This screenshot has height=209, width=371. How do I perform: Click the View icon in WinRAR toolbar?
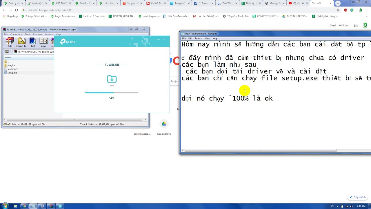tap(43, 42)
